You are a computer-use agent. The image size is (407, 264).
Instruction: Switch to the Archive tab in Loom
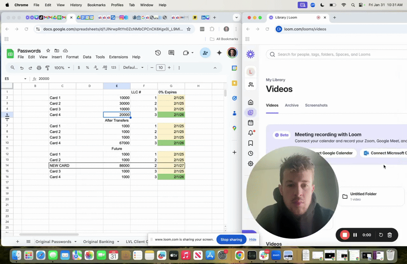[291, 105]
